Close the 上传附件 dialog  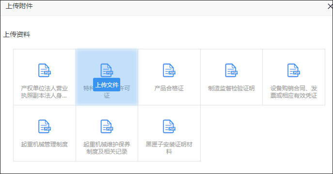330,6
